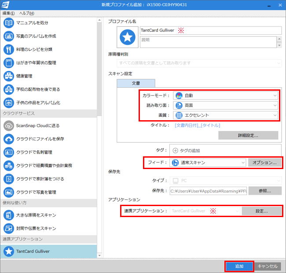
Task: Open the 画質 dropdown set to エクセレント
Action: pos(225,115)
